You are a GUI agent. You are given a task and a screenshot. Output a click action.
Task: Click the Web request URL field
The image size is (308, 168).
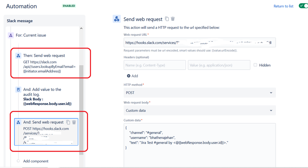pyautogui.click(x=199, y=43)
